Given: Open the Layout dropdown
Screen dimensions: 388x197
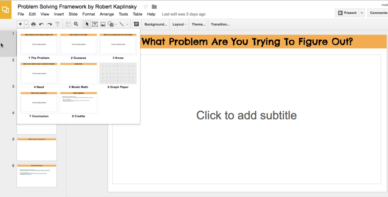Looking at the screenshot, I should (x=179, y=25).
